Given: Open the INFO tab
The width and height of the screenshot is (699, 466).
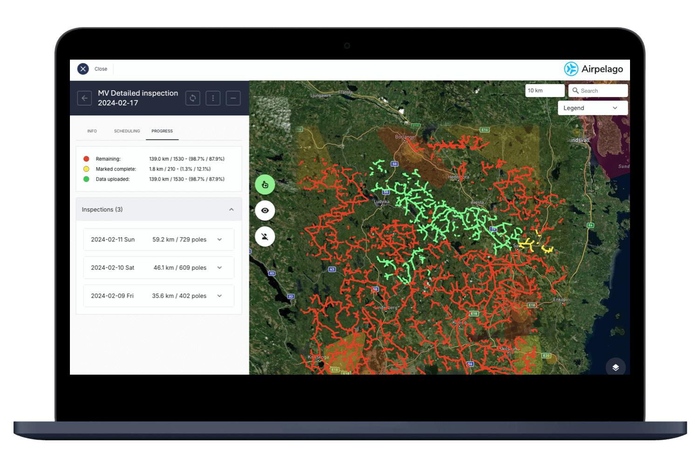Looking at the screenshot, I should pyautogui.click(x=92, y=131).
